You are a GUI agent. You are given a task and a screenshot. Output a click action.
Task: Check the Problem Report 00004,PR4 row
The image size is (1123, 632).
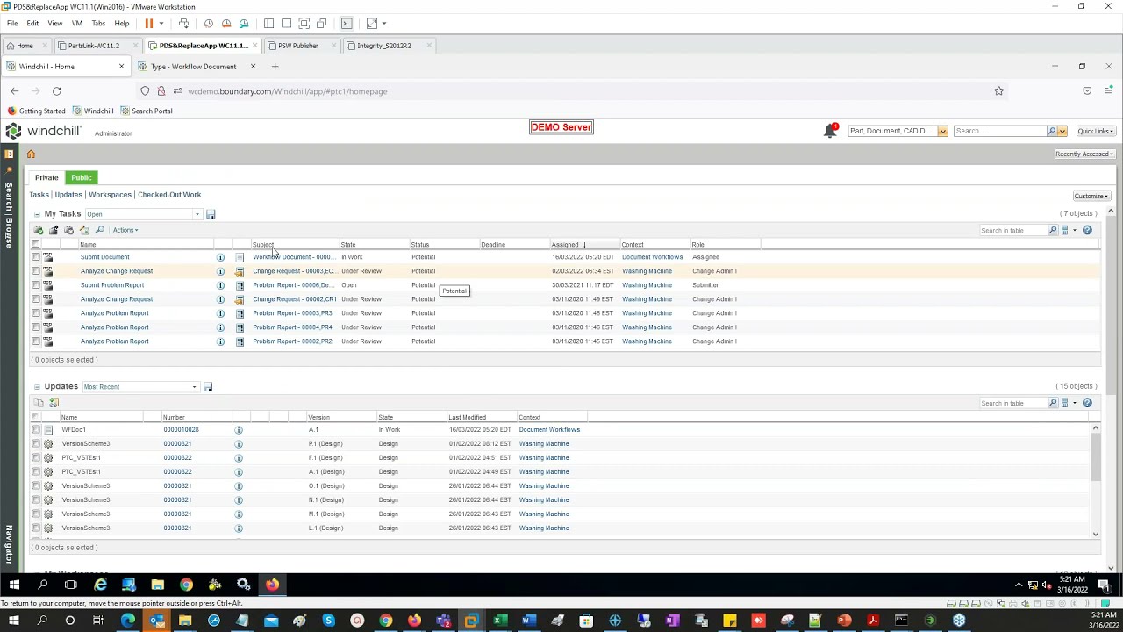click(x=36, y=327)
